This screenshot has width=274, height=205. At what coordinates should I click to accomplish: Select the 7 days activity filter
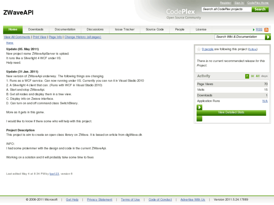coord(247,76)
